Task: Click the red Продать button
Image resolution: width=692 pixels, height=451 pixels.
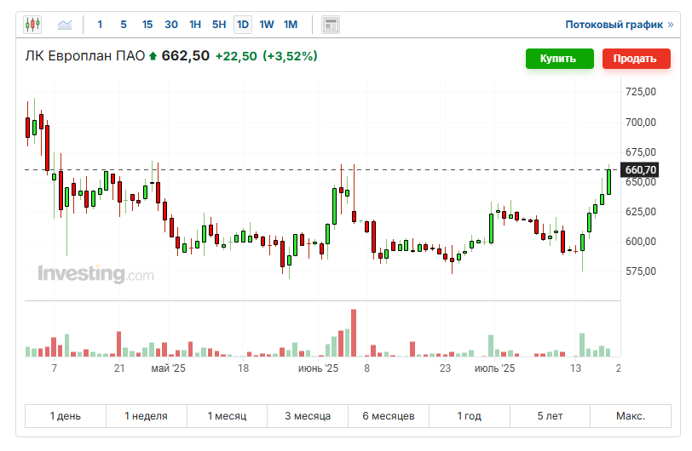Action: (x=637, y=59)
